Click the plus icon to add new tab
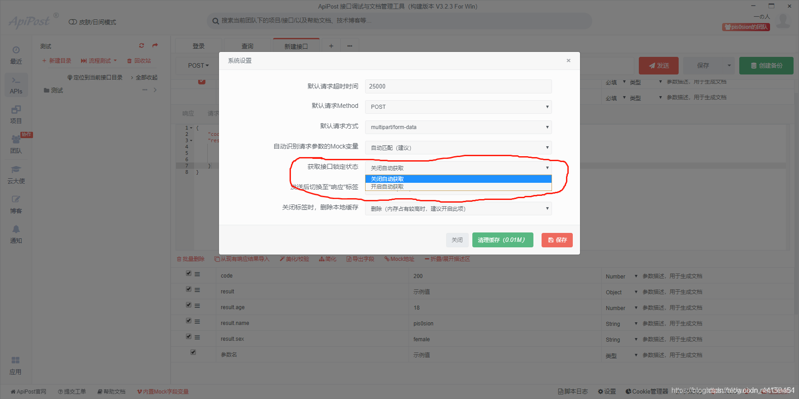The width and height of the screenshot is (799, 399). [x=331, y=46]
